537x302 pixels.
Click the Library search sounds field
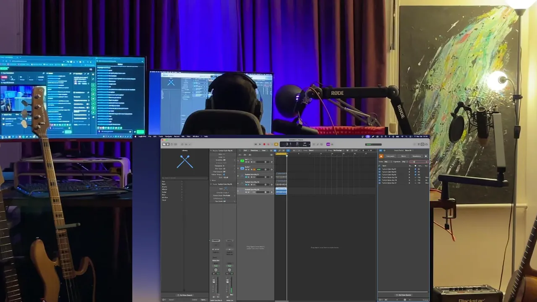185,178
